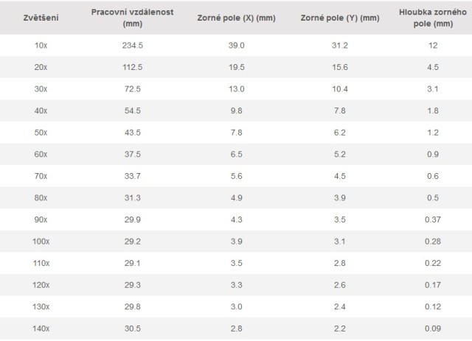Select the 234.5 working distance value
The height and width of the screenshot is (341, 472).
[x=133, y=46]
